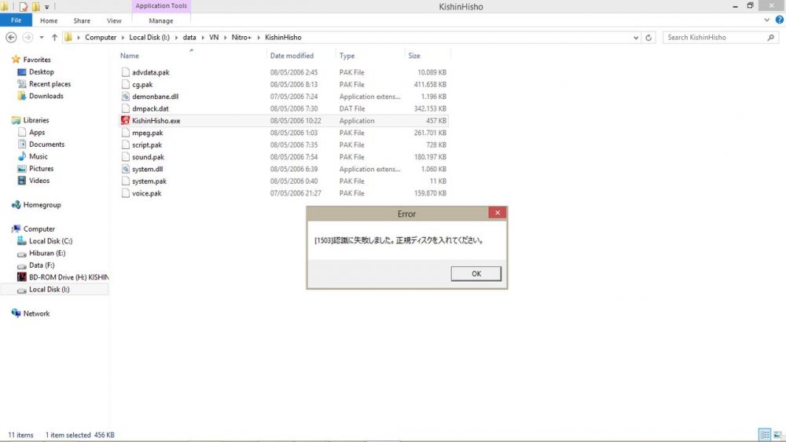Close the Error dialog with red X
This screenshot has width=786, height=442.
coord(497,213)
